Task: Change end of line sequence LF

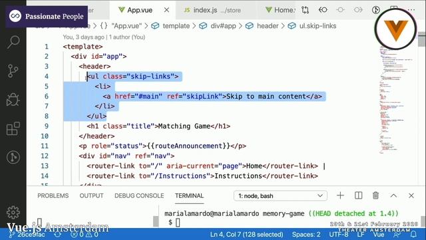Action: 361,234
